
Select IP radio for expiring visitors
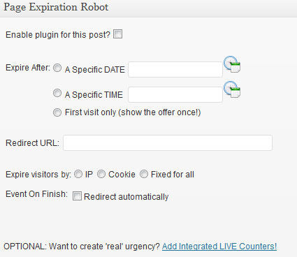click(78, 174)
